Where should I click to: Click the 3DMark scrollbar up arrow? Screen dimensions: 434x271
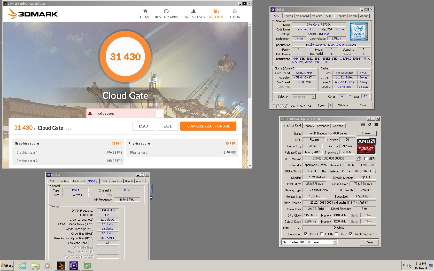coord(250,24)
